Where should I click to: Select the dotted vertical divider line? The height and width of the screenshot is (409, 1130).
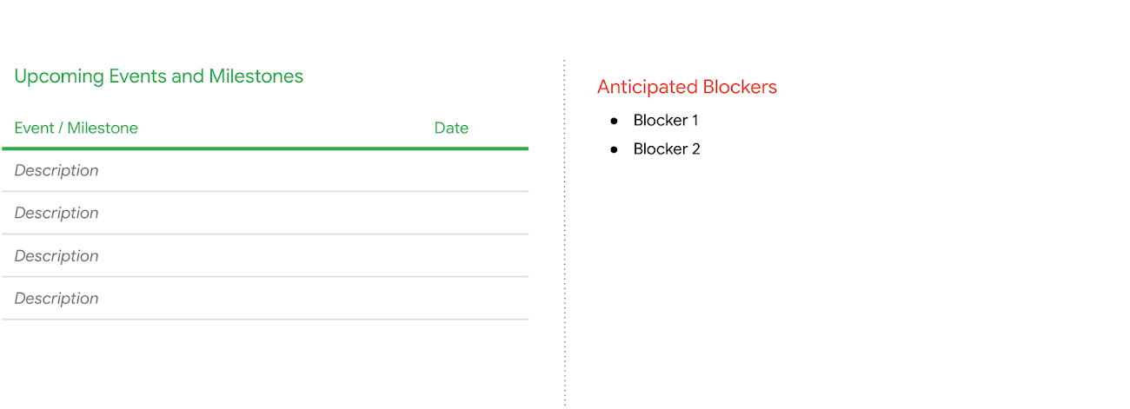[x=564, y=233]
